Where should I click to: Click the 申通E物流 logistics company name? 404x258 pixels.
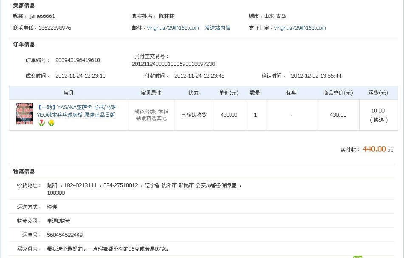59,221
